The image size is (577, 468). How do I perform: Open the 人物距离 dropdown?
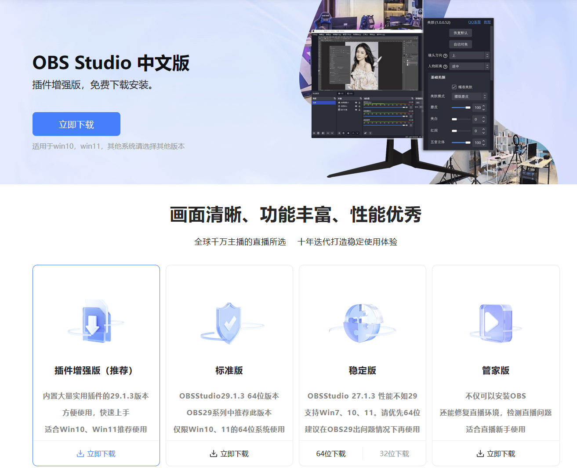[x=469, y=66]
